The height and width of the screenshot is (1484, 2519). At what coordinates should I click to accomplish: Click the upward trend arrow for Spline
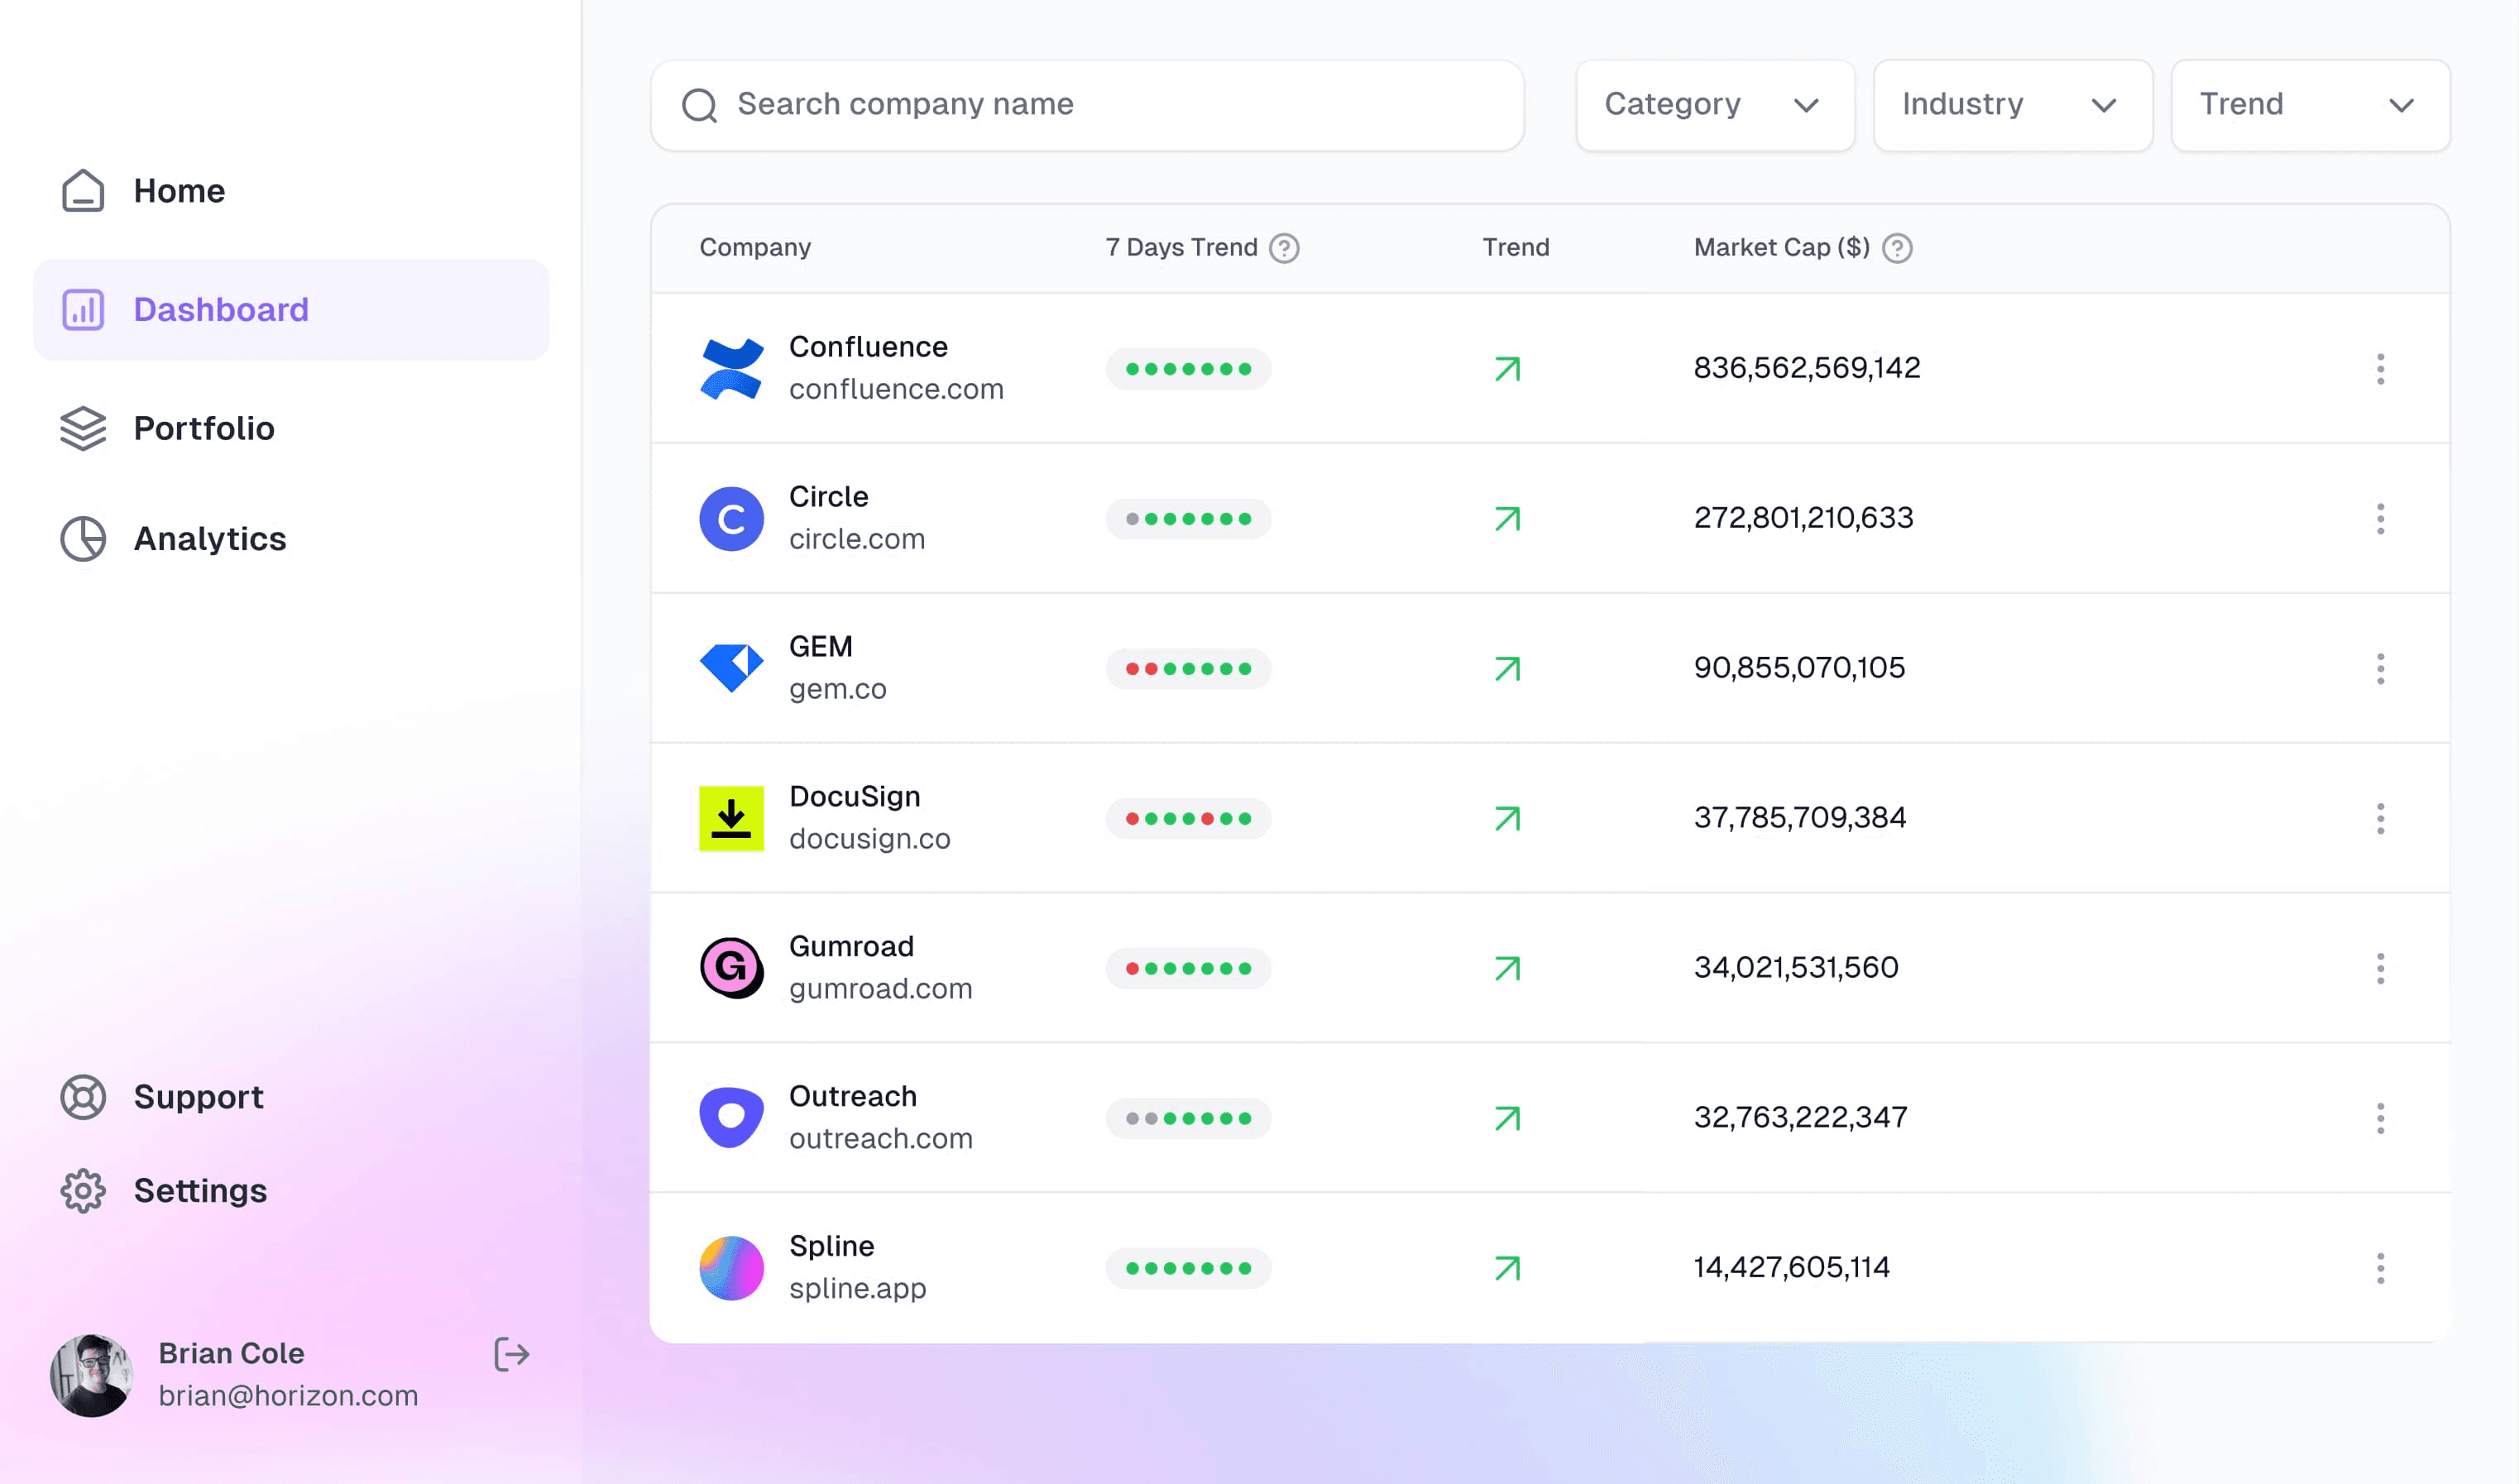point(1507,1269)
